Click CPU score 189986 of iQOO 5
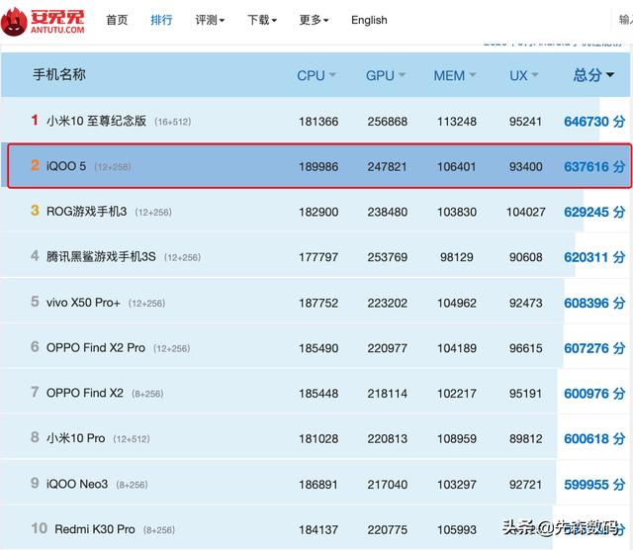This screenshot has height=550, width=633. click(318, 167)
